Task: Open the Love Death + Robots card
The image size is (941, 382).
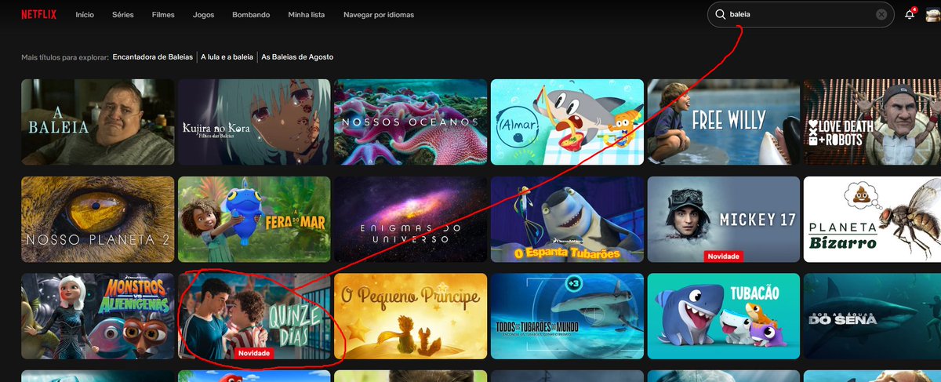Action: click(872, 122)
